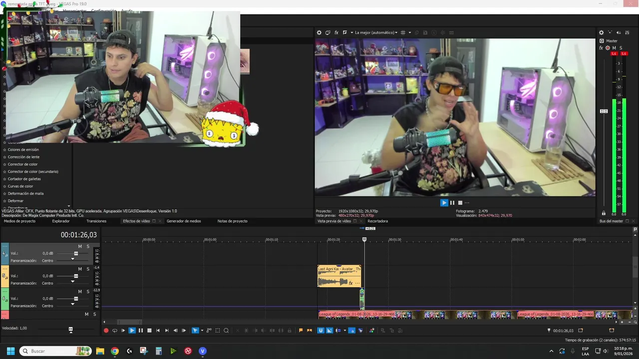Pause playback in the timeline transport
639x359 pixels.
(140, 330)
